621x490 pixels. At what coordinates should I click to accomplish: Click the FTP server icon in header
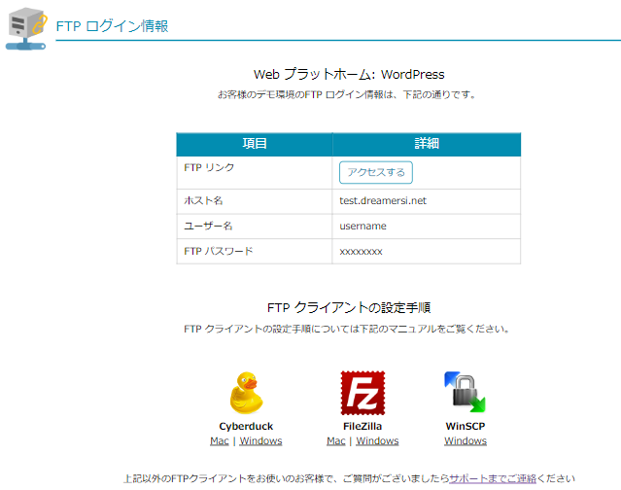26,28
